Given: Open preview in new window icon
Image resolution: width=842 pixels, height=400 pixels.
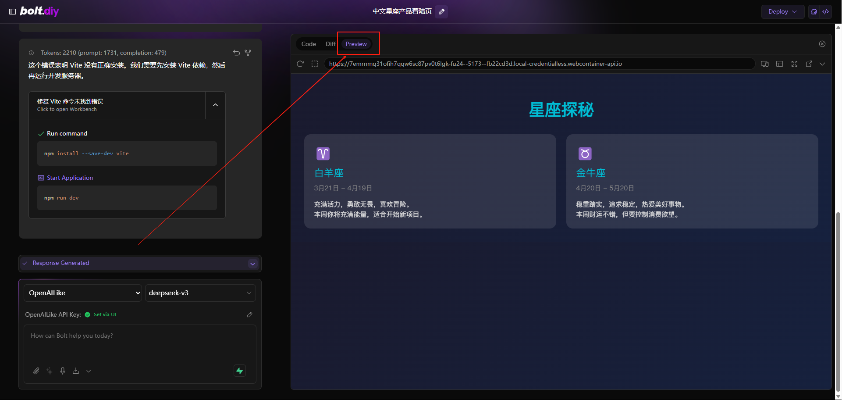Looking at the screenshot, I should coord(809,64).
